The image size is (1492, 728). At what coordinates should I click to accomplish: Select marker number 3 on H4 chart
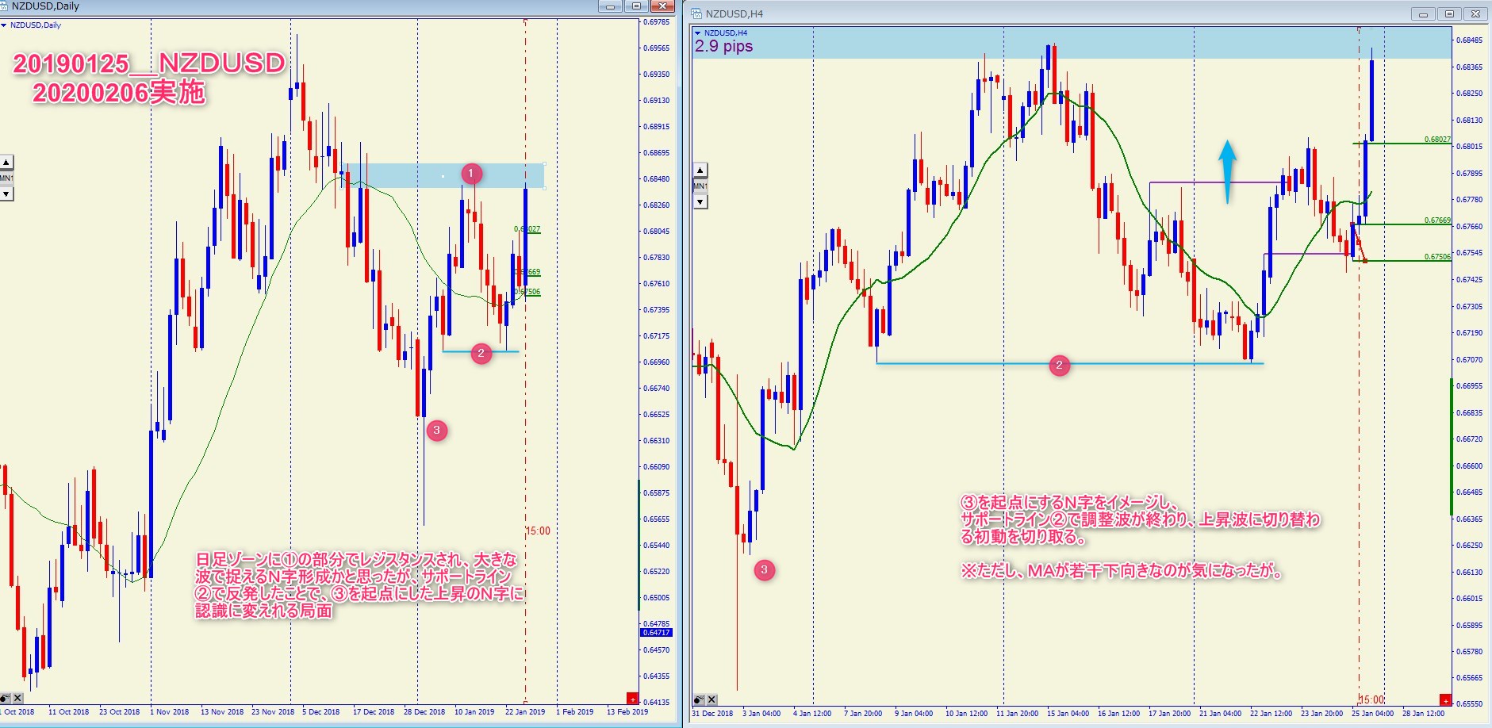click(765, 569)
